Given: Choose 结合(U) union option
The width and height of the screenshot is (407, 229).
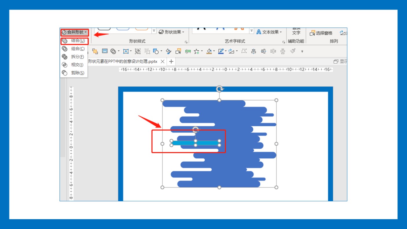Looking at the screenshot, I should pyautogui.click(x=74, y=41).
